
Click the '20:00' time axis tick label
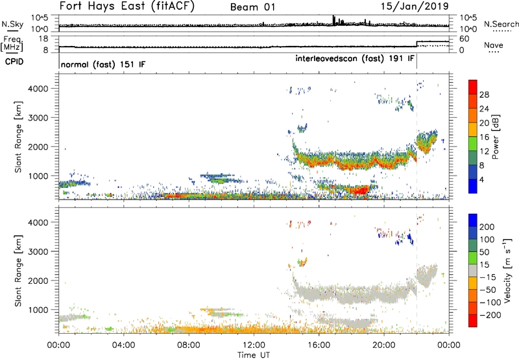(383, 345)
